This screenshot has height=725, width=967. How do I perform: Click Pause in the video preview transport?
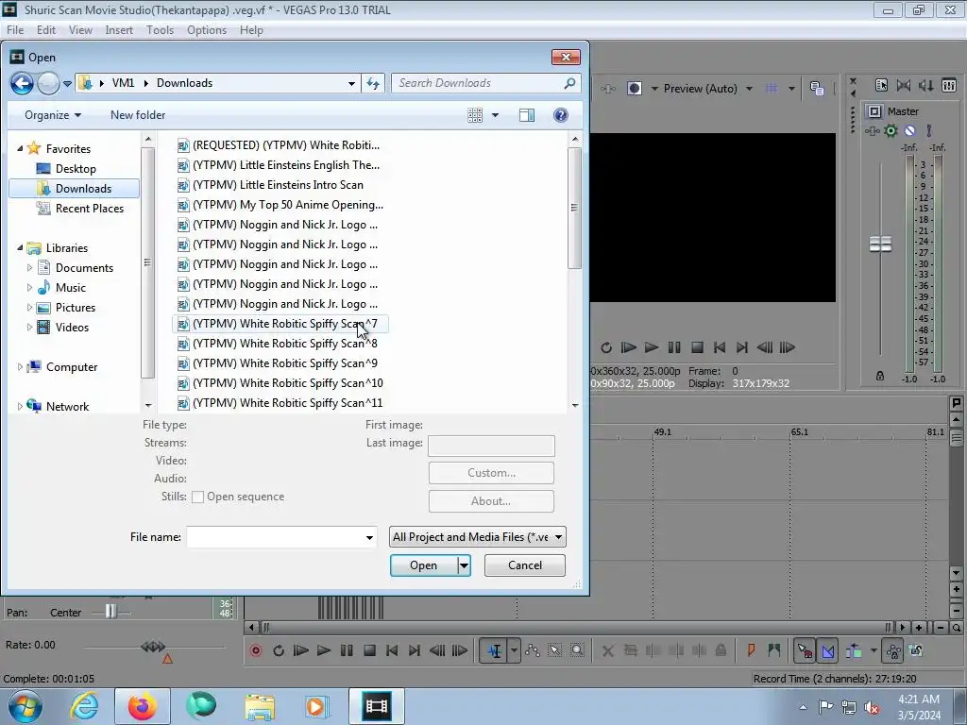674,347
